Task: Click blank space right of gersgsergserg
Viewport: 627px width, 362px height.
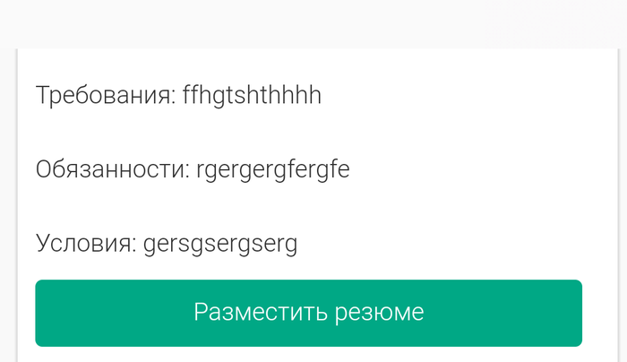Action: (439, 243)
